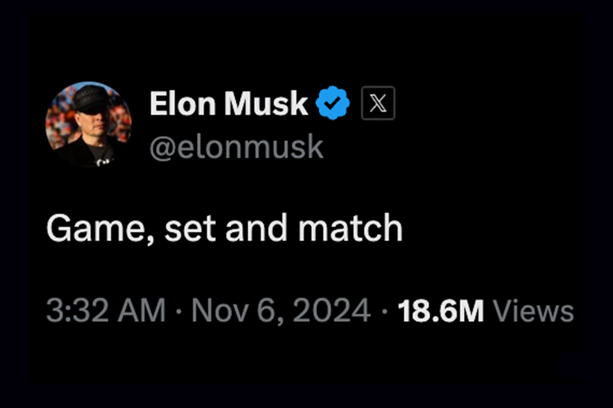Click the "AM" part of the timestamp
Screen dimensions: 613x408
tap(141, 311)
